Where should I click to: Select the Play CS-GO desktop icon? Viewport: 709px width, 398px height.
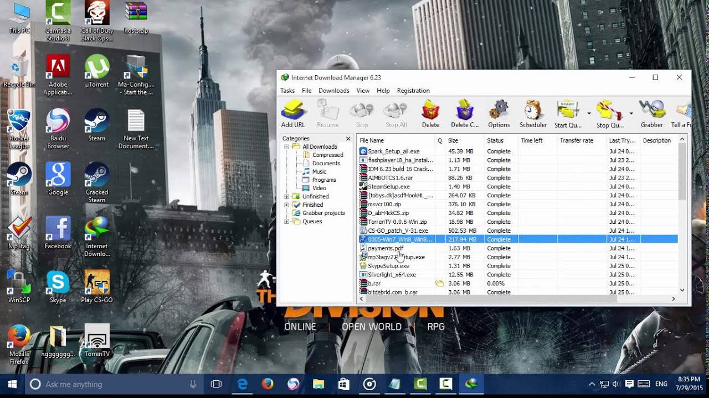click(97, 286)
